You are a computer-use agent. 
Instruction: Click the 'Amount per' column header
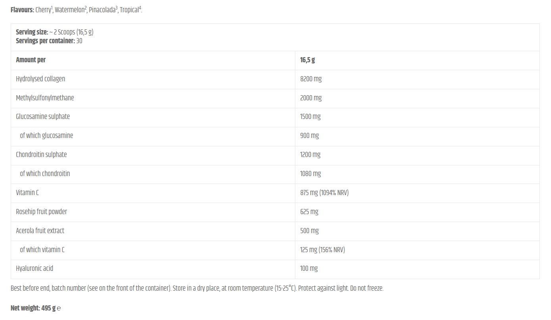31,60
